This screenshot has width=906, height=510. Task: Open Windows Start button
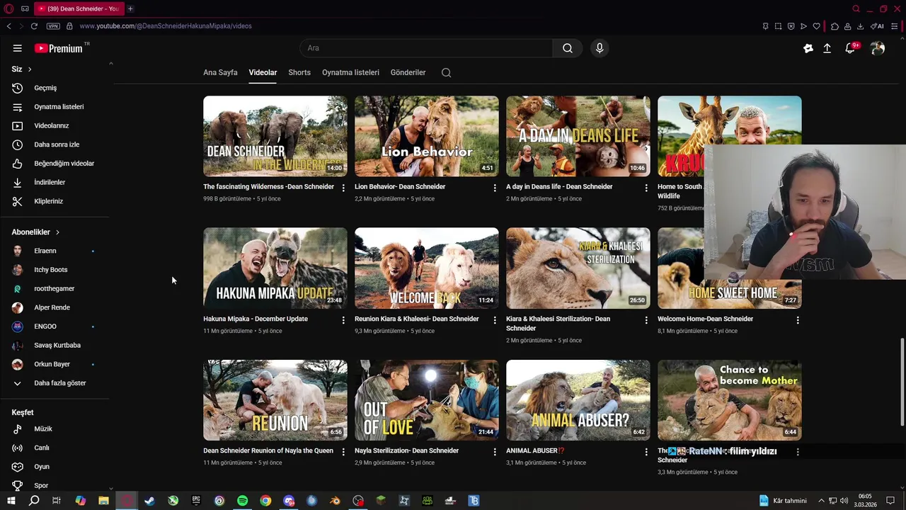(11, 501)
